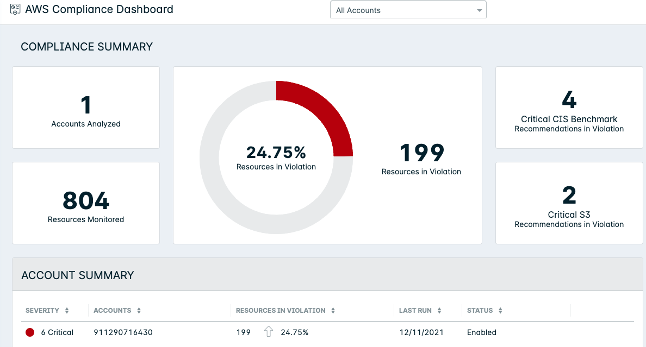646x347 pixels.
Task: Click the Accounts Analyzed card
Action: [x=86, y=108]
